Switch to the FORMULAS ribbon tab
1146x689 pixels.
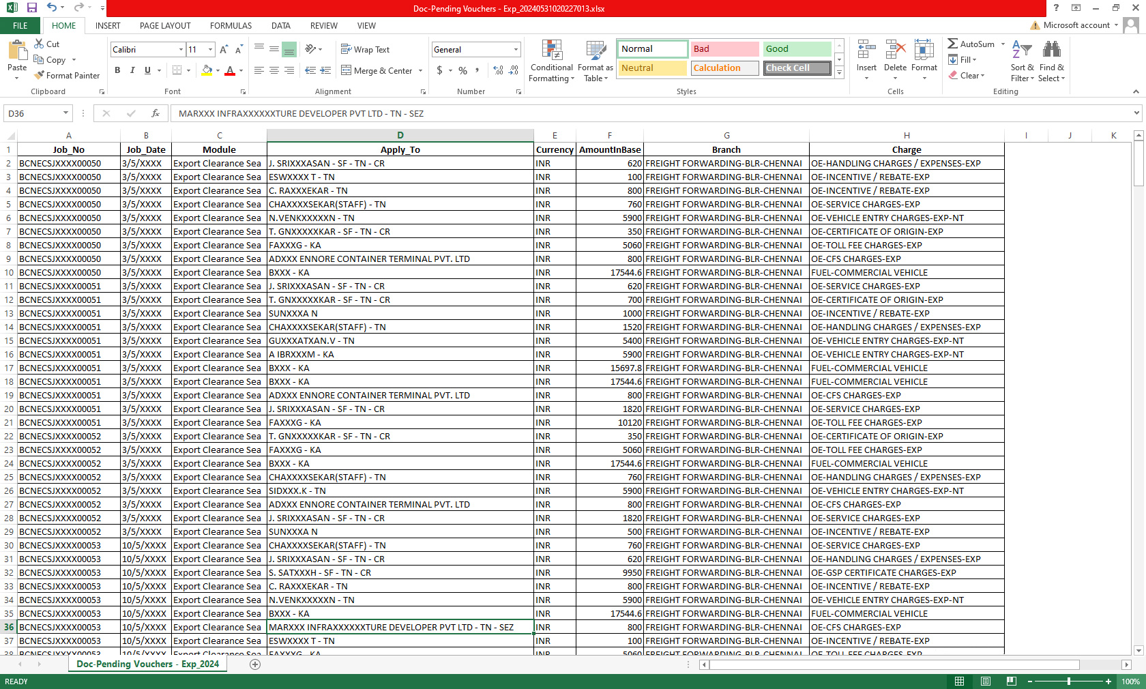point(231,26)
